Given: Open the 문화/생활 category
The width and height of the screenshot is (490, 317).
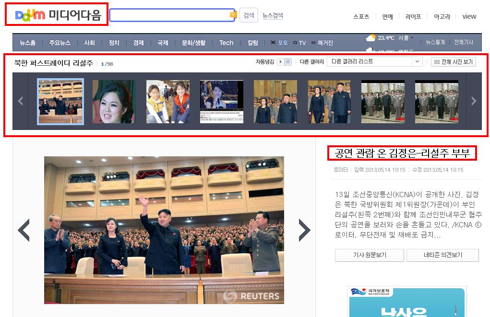Looking at the screenshot, I should tap(194, 43).
